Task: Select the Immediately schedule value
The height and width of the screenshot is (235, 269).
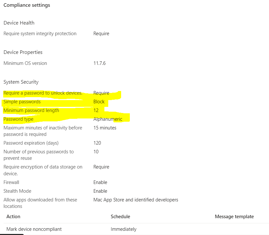Action: tap(124, 229)
